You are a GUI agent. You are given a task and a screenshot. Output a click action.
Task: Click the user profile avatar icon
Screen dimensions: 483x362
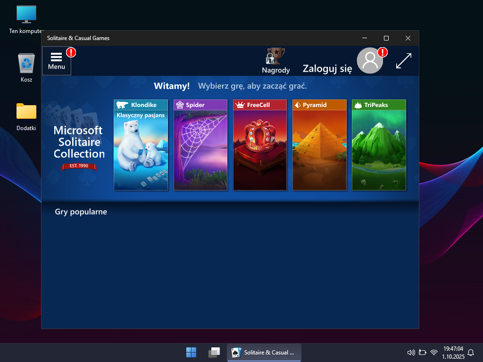pos(369,61)
